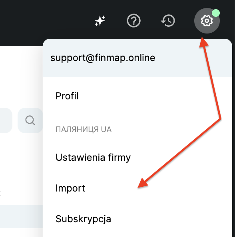This screenshot has height=237, width=235.
Task: Click the partially visible button beside search
Action: tap(6, 120)
